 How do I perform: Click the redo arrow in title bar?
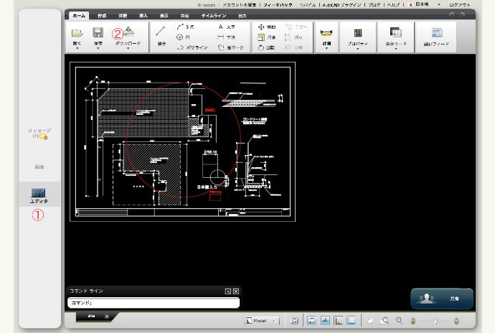point(463,14)
